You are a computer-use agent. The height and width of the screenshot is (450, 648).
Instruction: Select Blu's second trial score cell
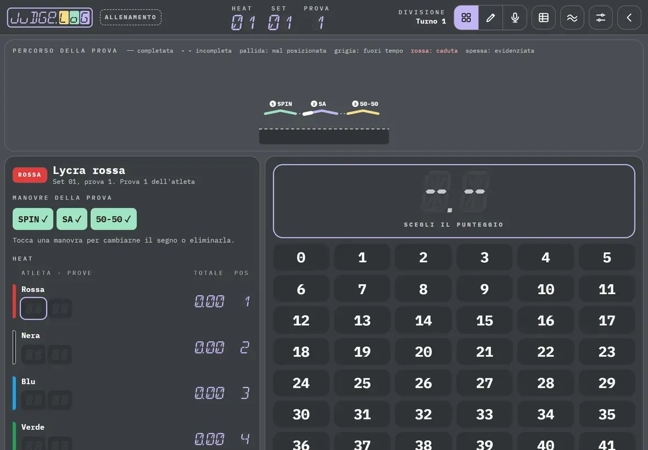(60, 400)
